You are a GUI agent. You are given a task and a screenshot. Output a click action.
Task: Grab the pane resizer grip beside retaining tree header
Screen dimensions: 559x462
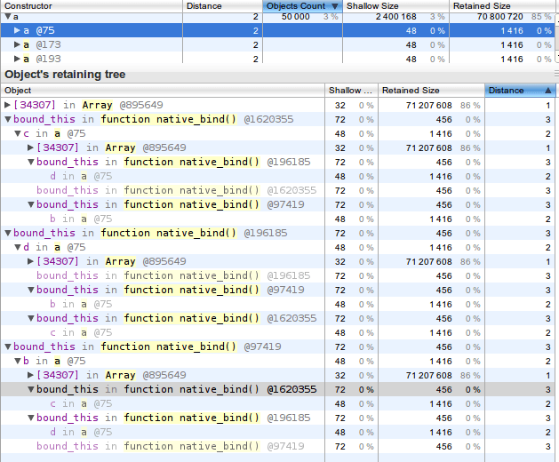coord(556,74)
